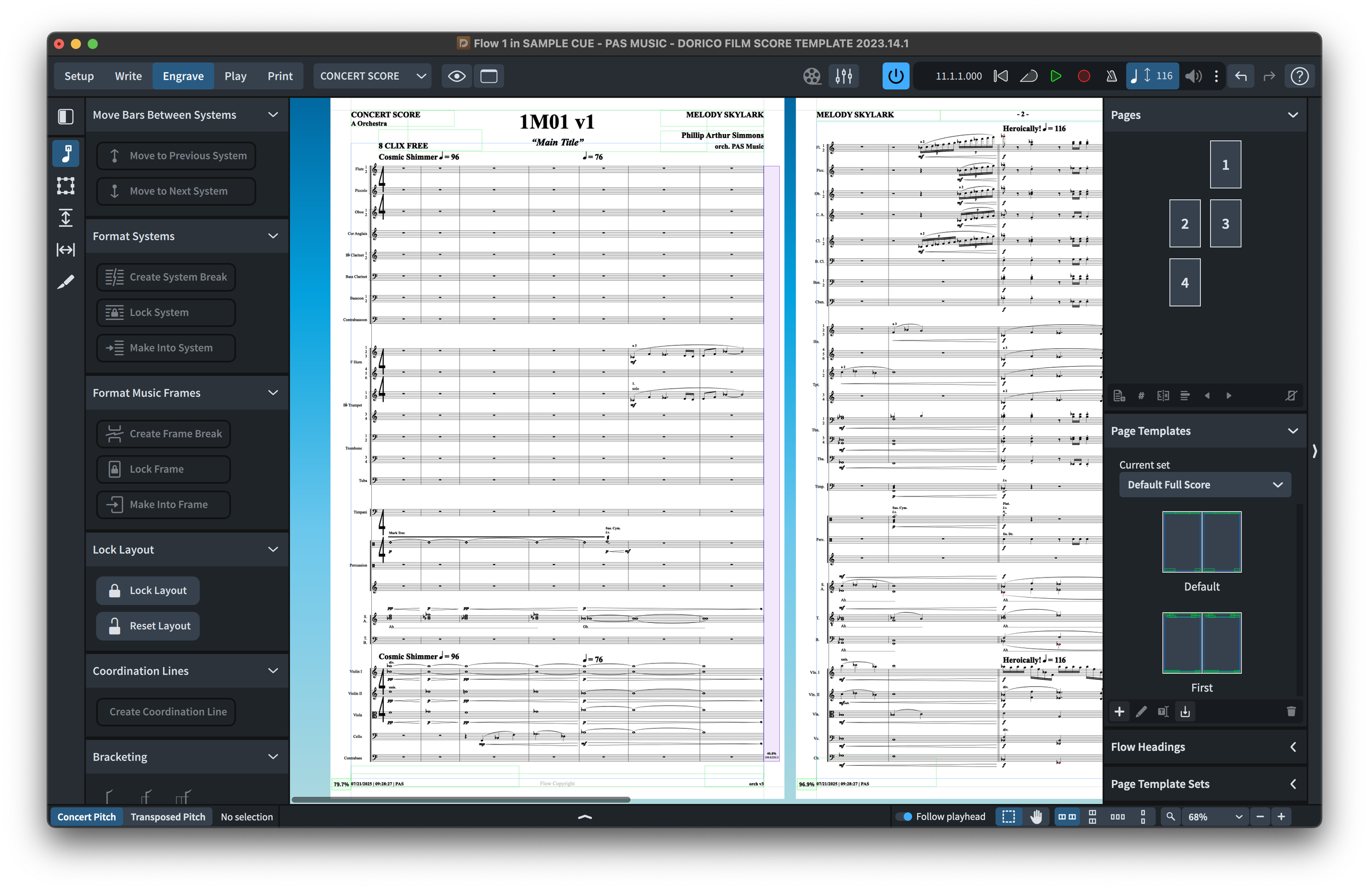
Task: Select the Graphic Slices pen tool
Action: [x=66, y=282]
